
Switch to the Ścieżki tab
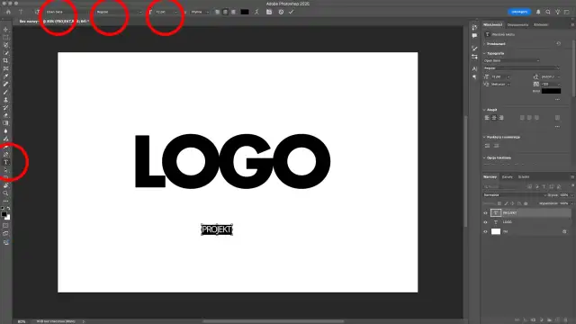point(524,176)
